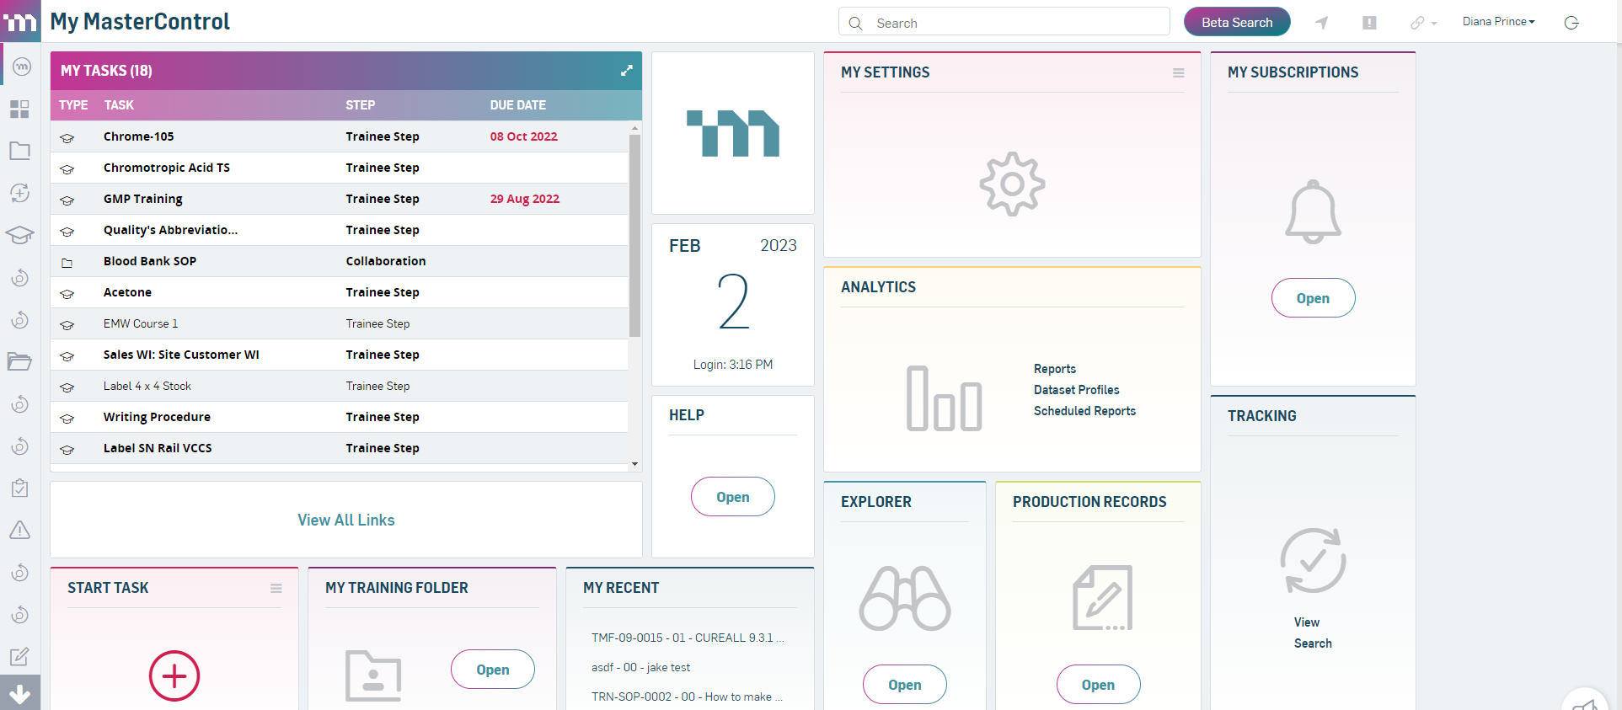This screenshot has height=710, width=1622.
Task: Click the navigation arrow icon in header
Action: (1322, 23)
